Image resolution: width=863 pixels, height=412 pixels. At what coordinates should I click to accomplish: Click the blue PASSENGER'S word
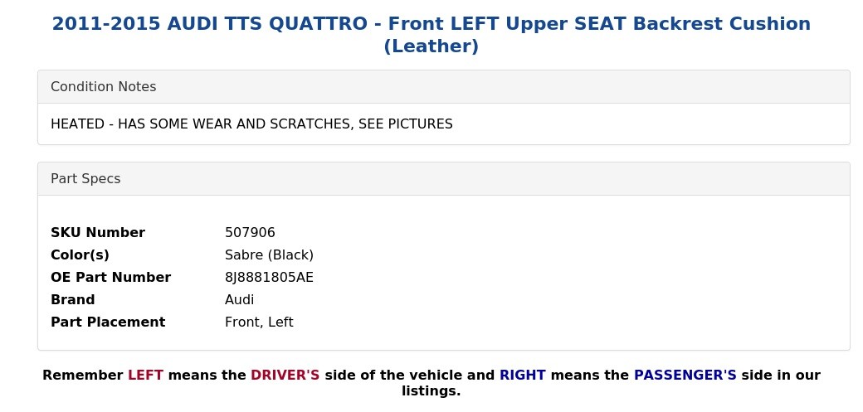coord(685,376)
